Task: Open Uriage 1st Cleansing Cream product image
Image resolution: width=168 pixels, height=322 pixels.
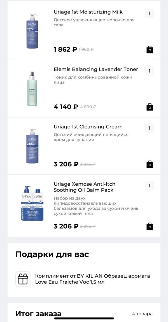Action: (x=32, y=146)
